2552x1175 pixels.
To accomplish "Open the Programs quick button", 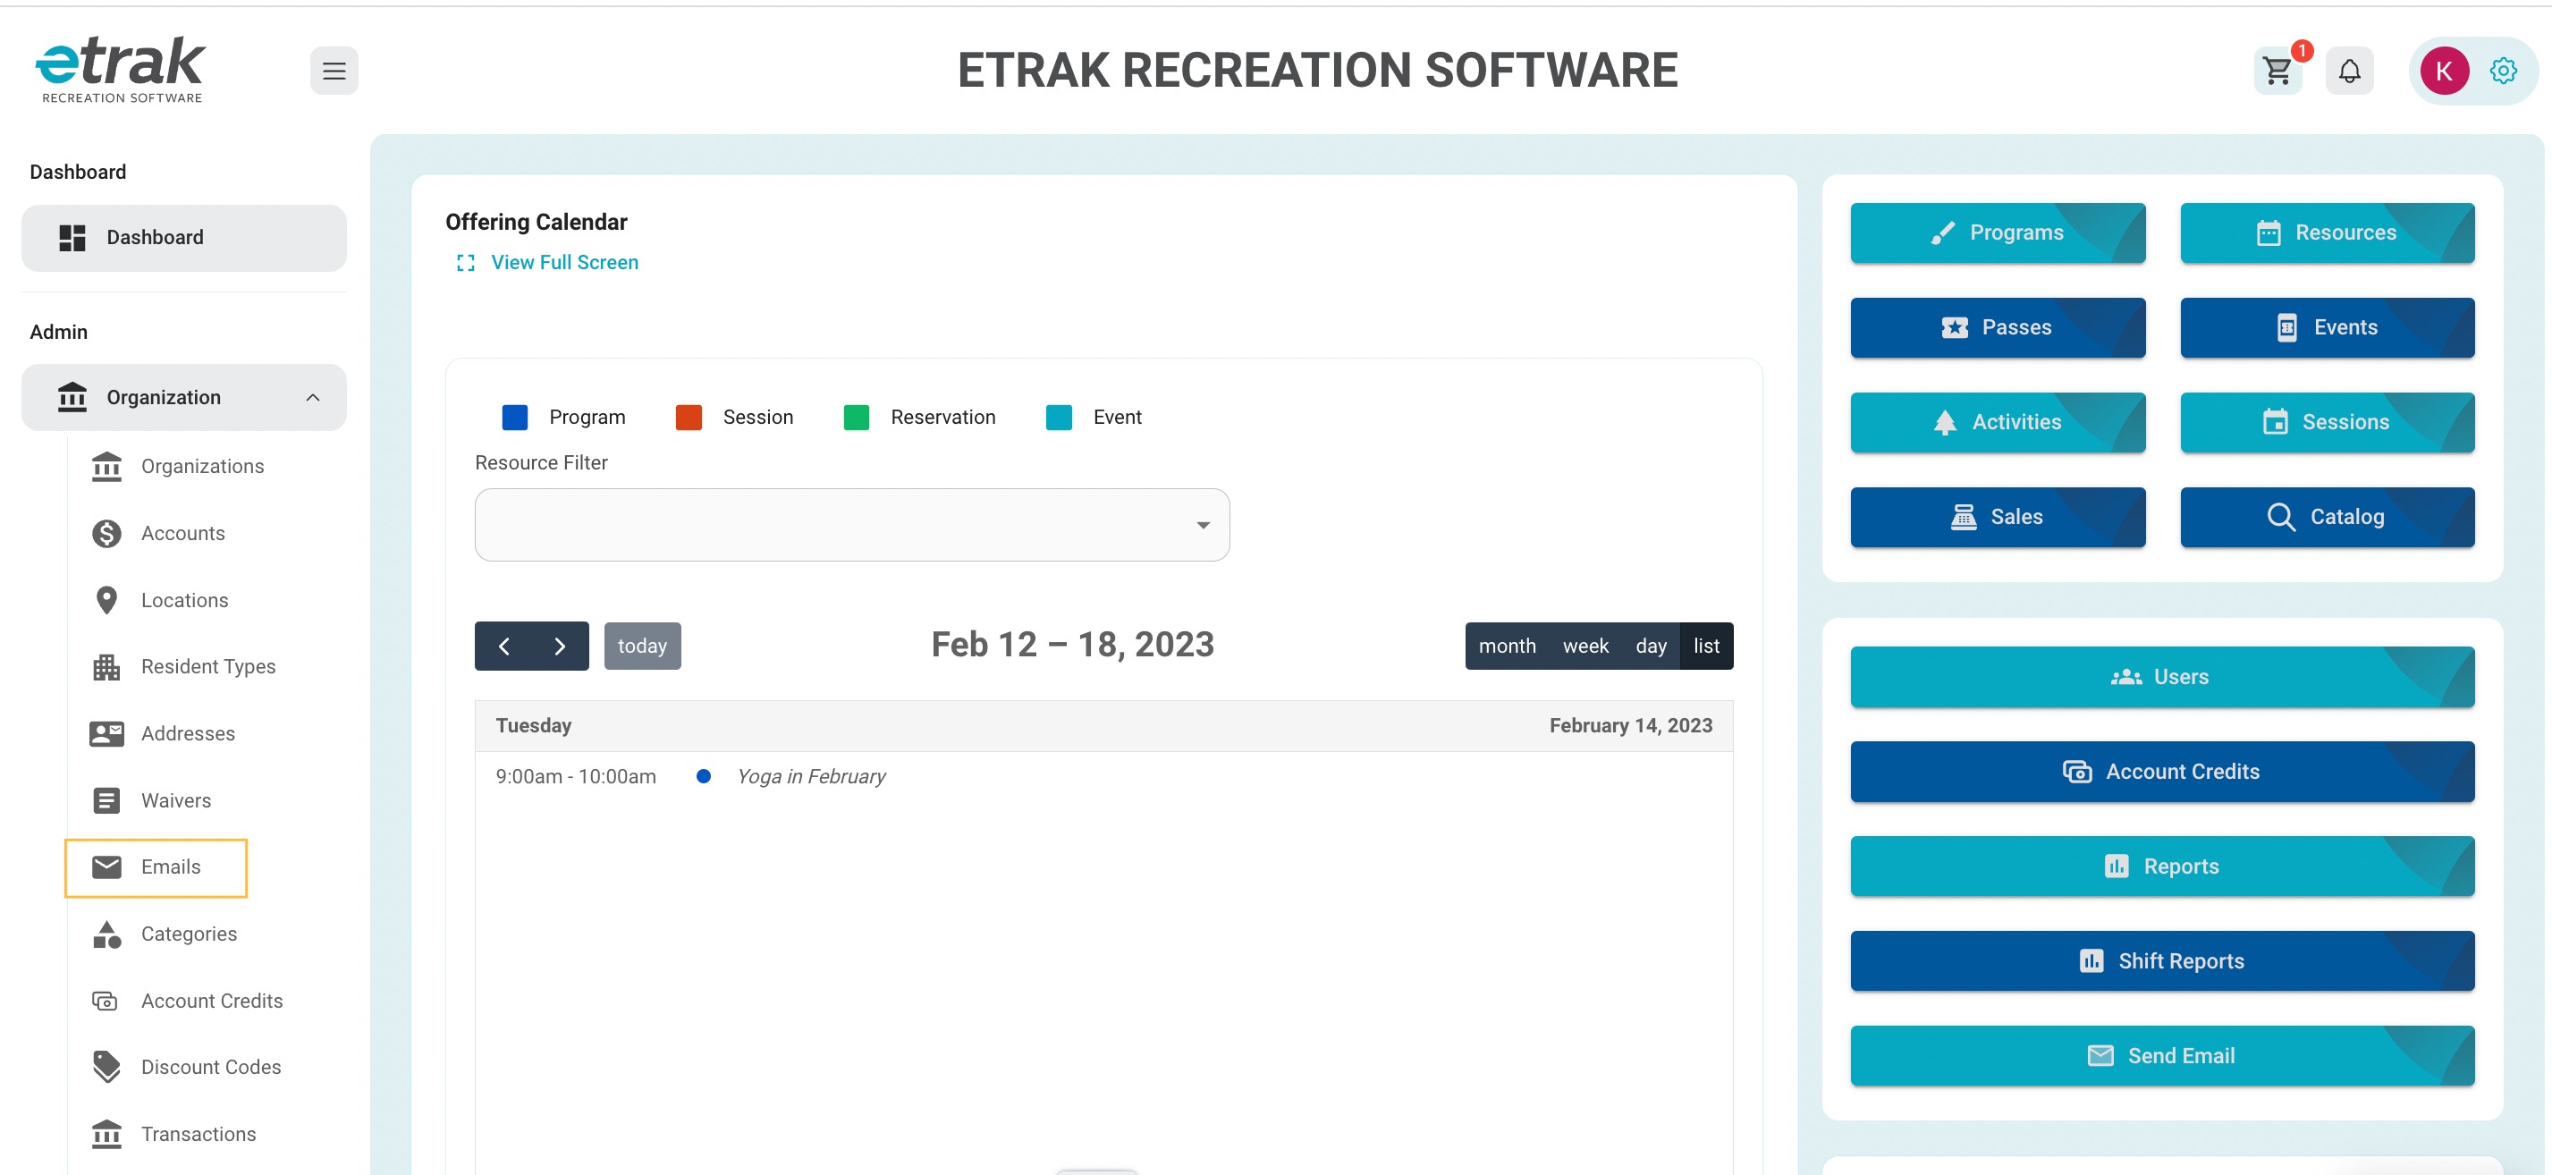I will tap(1998, 232).
